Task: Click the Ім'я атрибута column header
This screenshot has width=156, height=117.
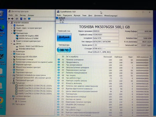Action: 72,57
